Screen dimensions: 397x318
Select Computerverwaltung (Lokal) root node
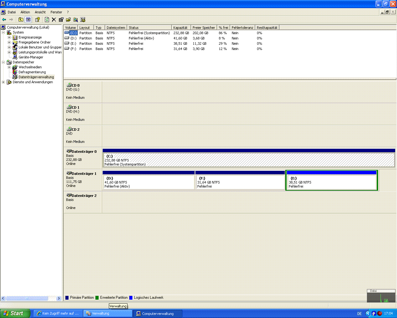[28, 27]
